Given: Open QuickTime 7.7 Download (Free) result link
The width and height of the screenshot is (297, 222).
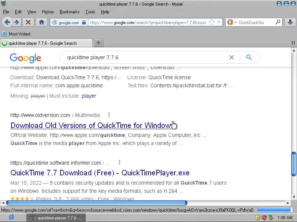Looking at the screenshot, I should [x=100, y=173].
